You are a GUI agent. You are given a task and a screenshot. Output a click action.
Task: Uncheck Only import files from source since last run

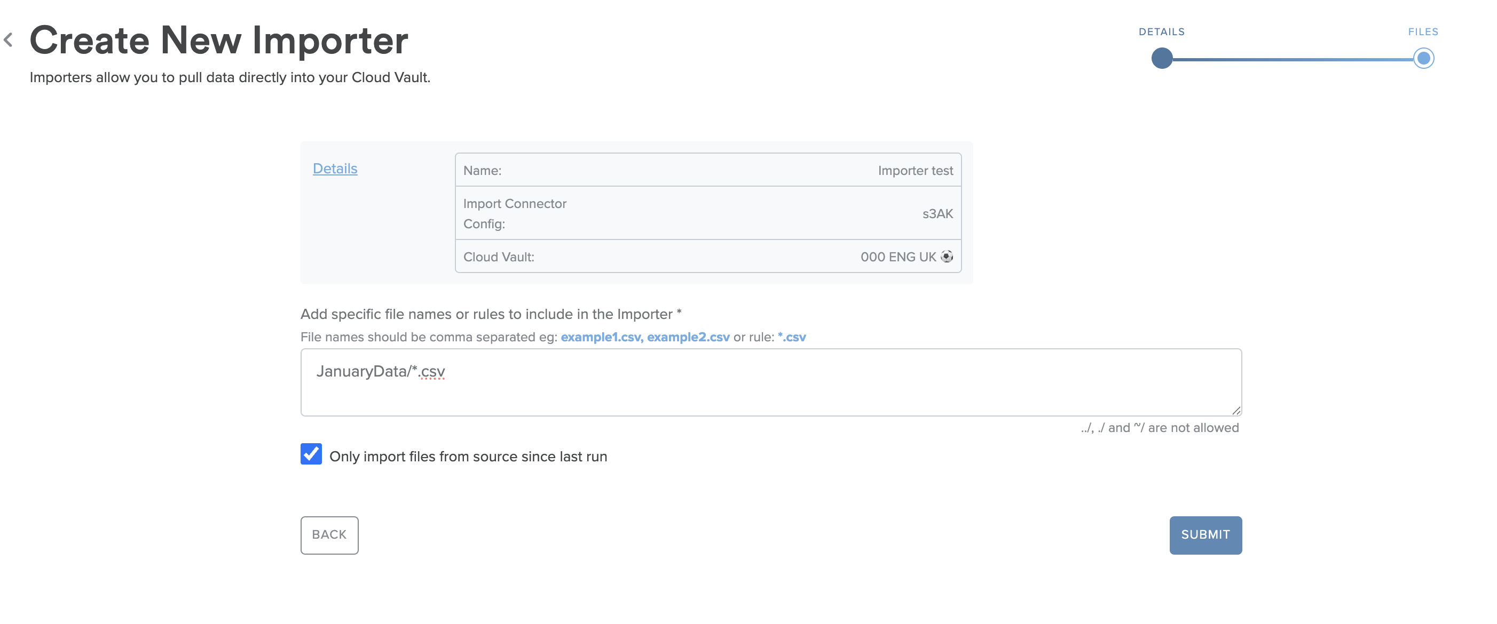[x=310, y=455]
